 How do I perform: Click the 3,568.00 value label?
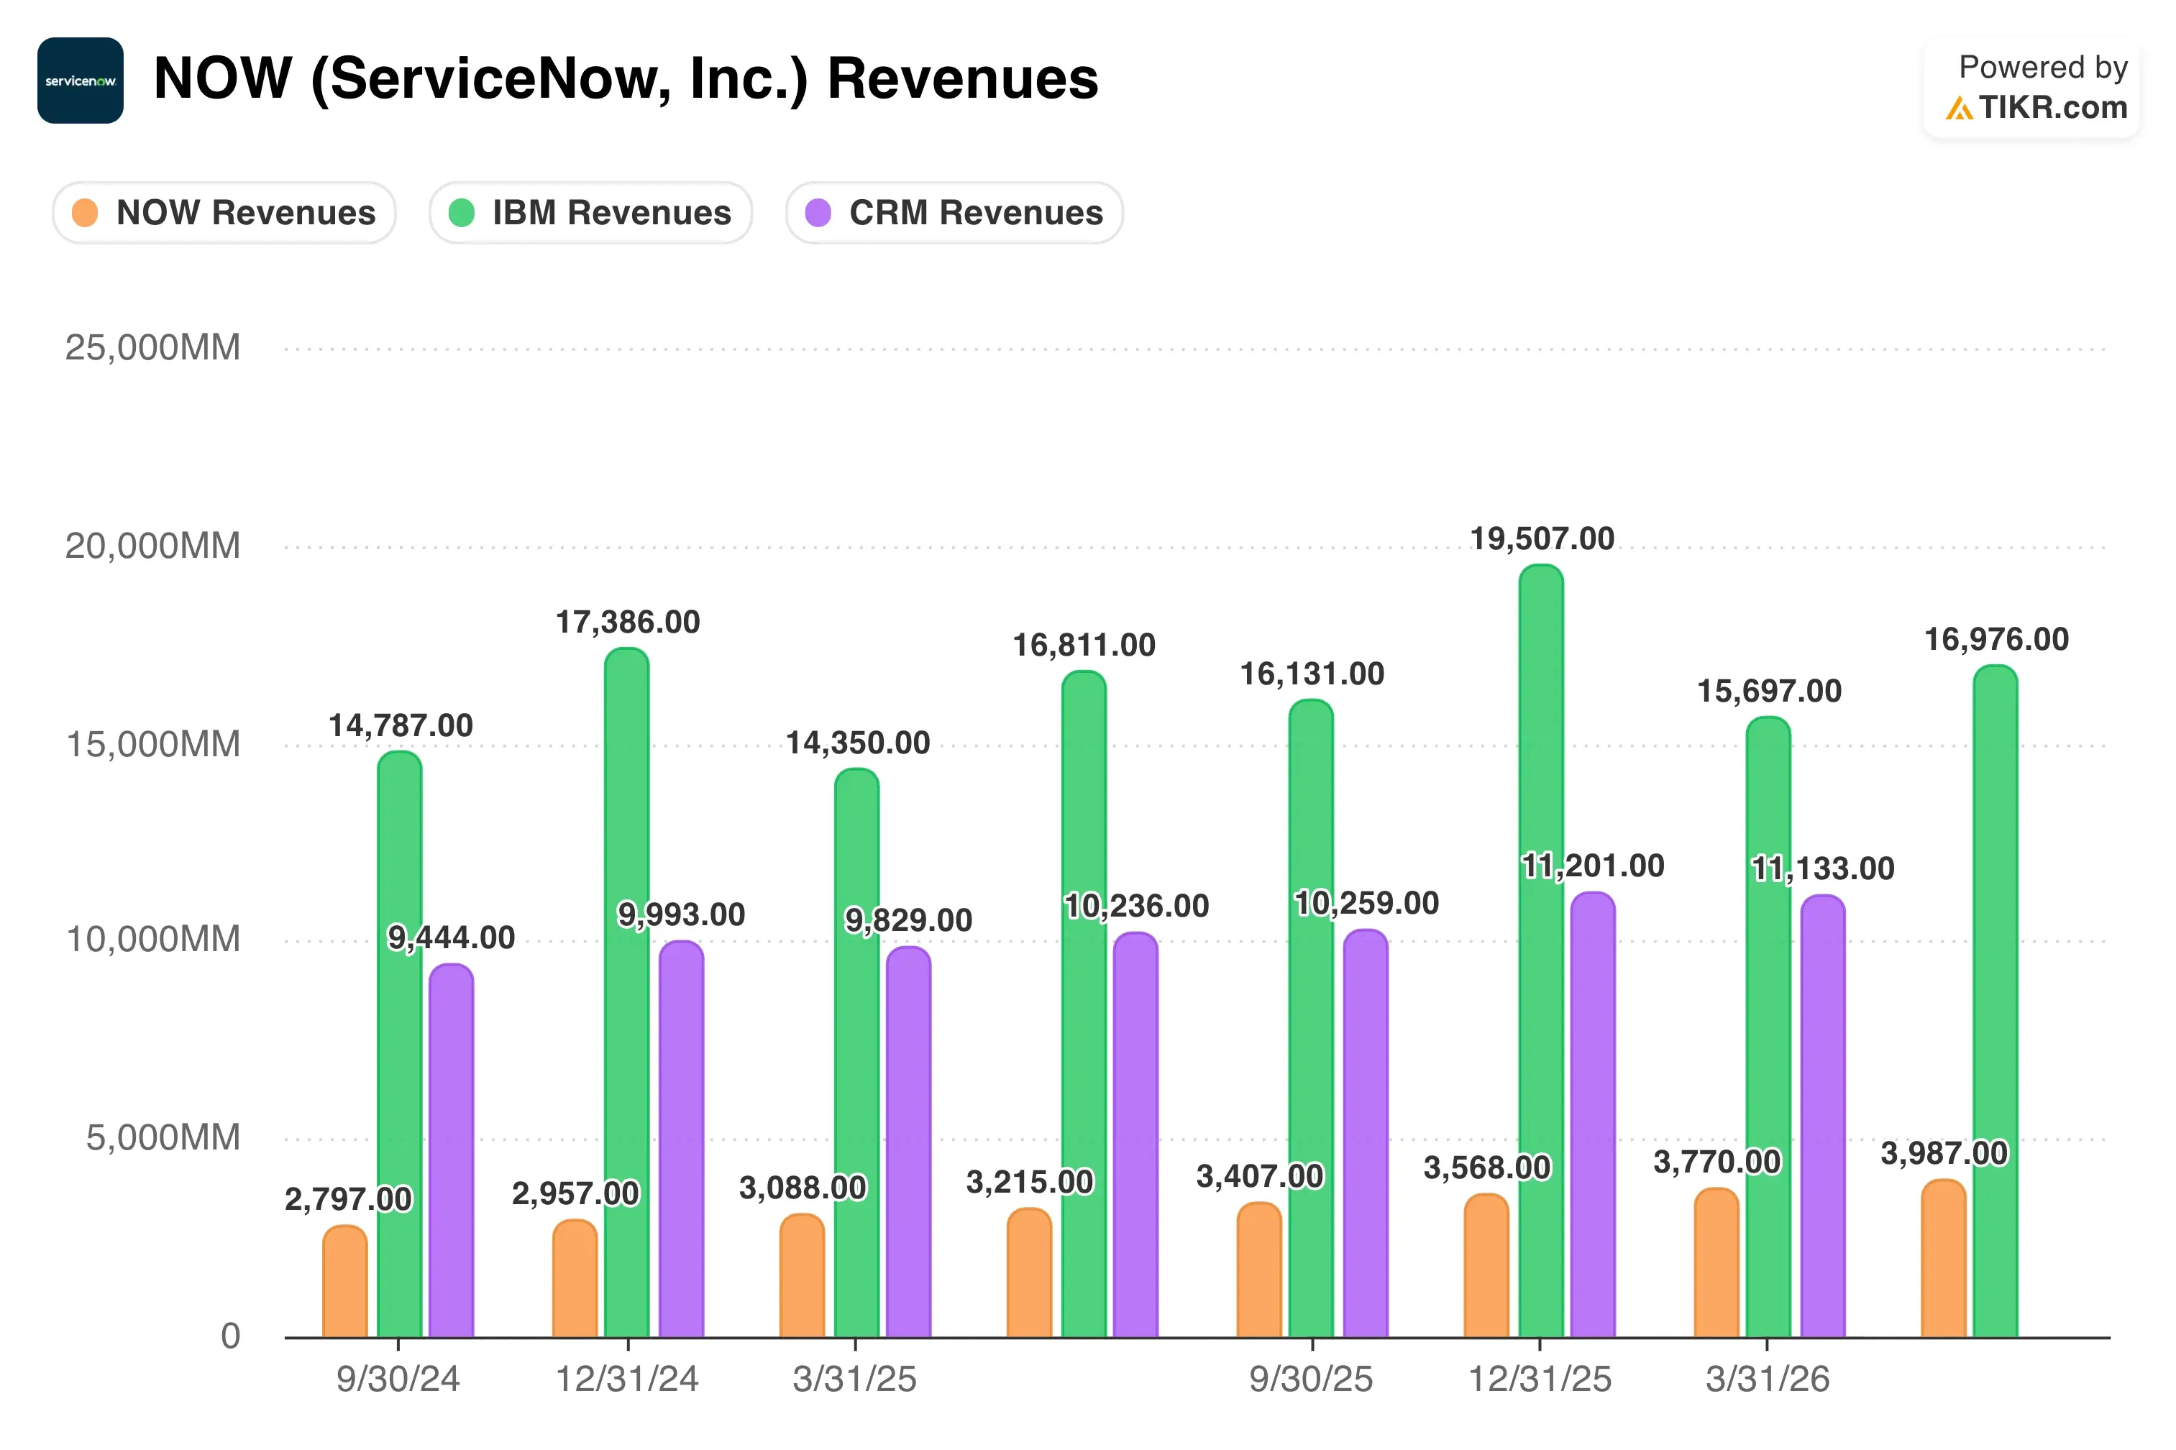pyautogui.click(x=1487, y=1168)
